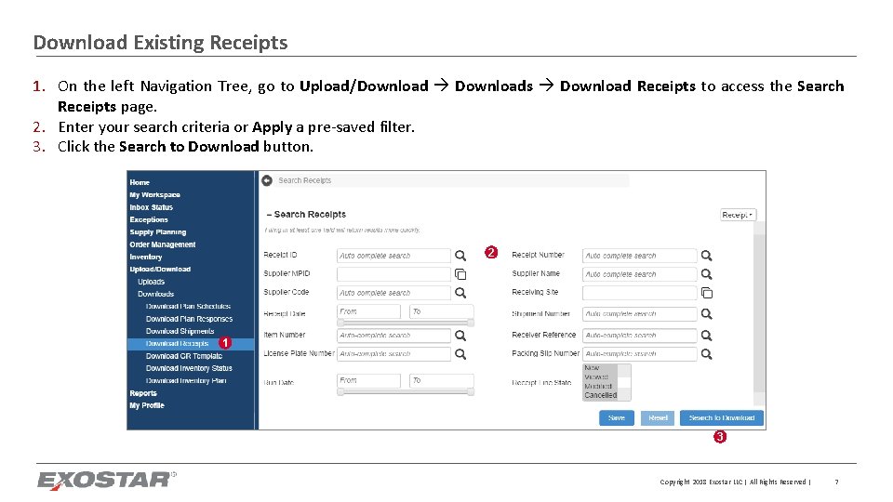Click the Receipt Number input field
The width and height of the screenshot is (893, 502).
(x=640, y=256)
